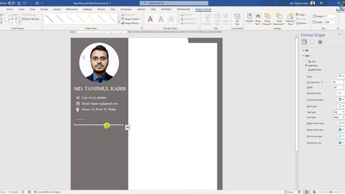Open the Dash type dropdown

341,106
